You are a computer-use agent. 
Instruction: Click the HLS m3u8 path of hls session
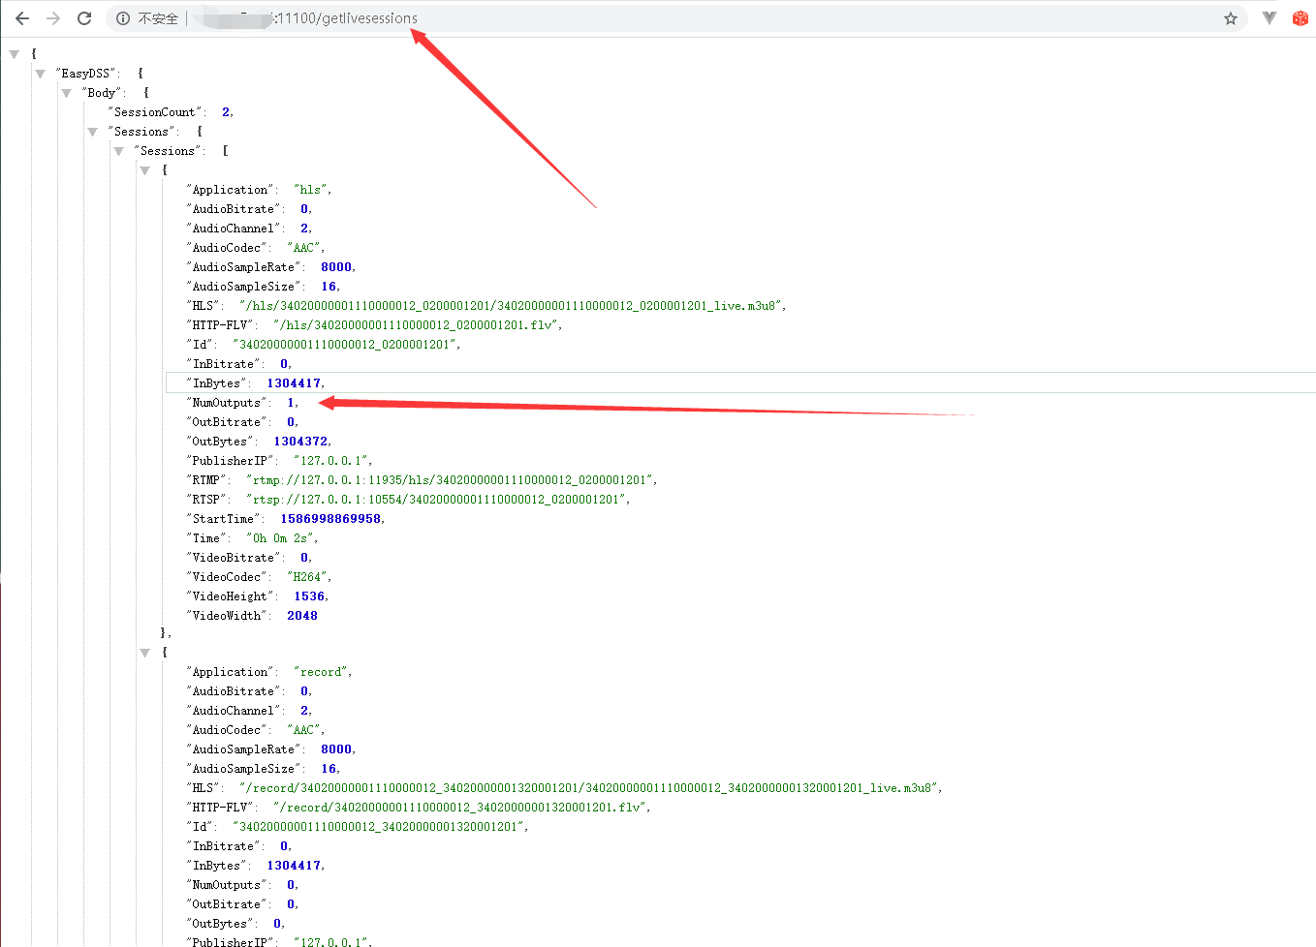coord(511,306)
